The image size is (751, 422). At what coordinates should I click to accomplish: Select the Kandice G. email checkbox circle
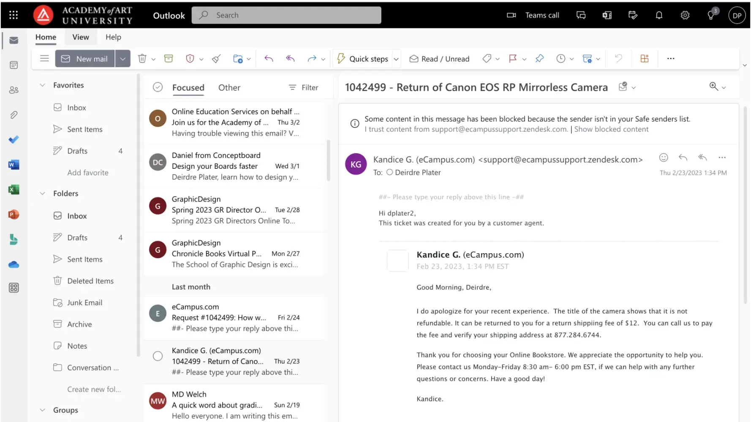[x=158, y=356]
